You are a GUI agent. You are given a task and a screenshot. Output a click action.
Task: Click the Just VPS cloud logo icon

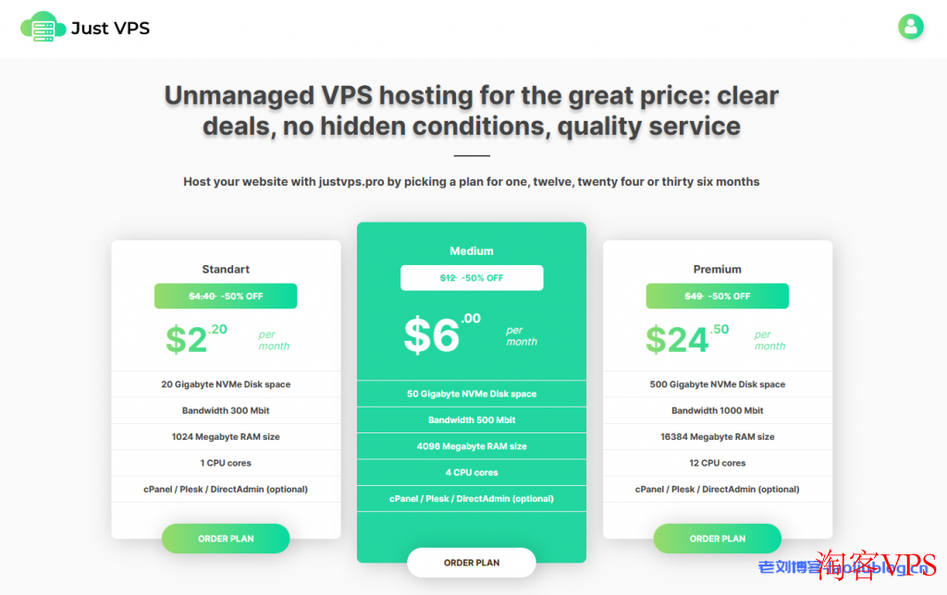point(43,27)
